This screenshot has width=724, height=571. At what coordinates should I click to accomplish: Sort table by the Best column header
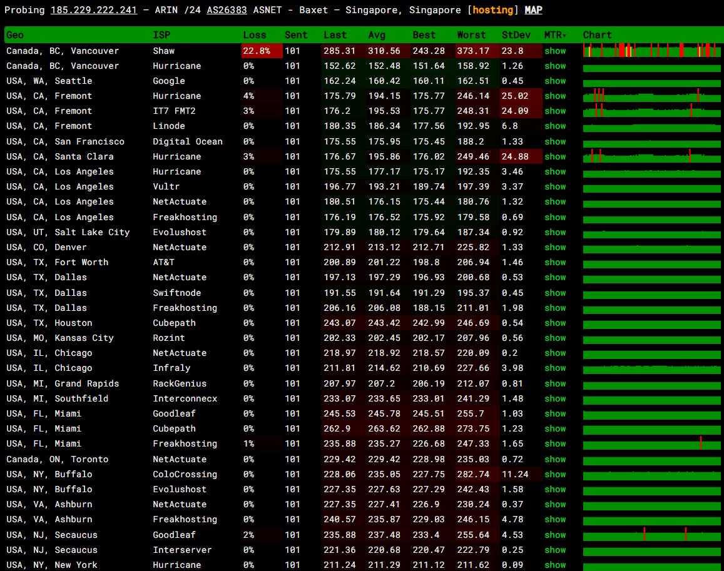pyautogui.click(x=424, y=35)
